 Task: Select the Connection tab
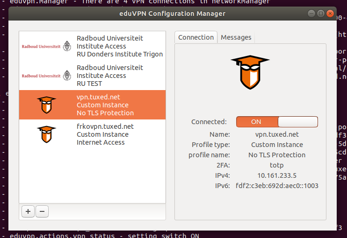(x=196, y=37)
